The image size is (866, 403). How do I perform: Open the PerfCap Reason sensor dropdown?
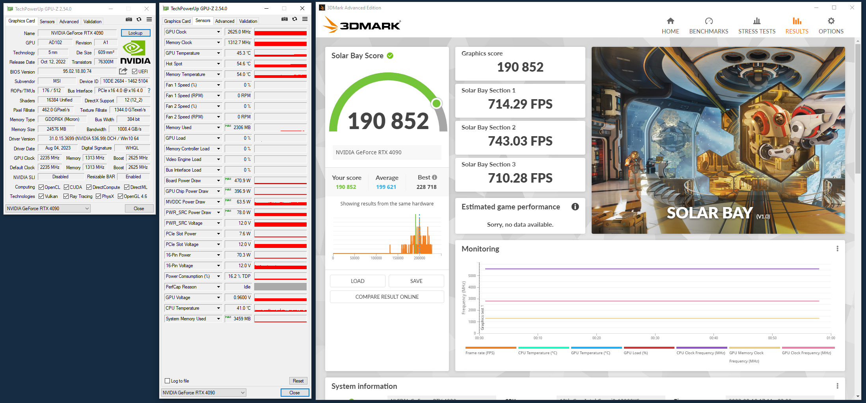[x=218, y=287]
